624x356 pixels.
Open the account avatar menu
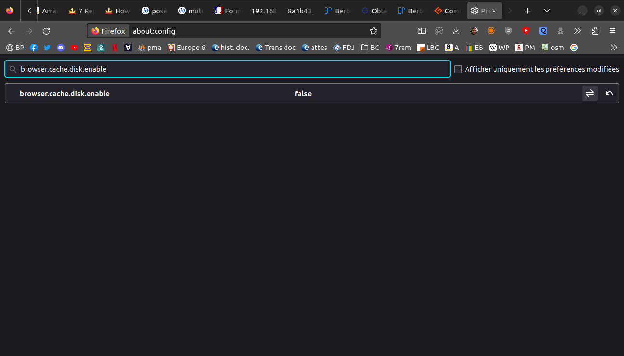click(474, 31)
